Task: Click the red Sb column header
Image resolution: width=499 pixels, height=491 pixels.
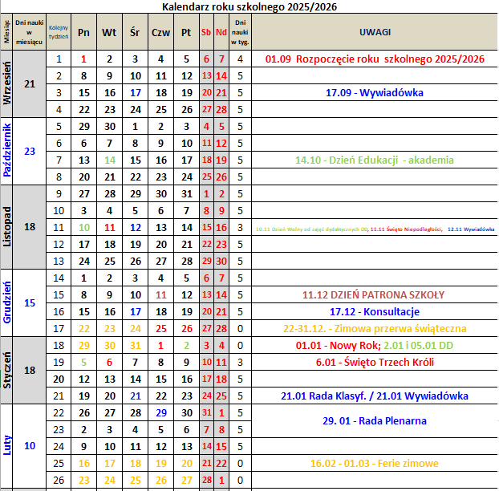Action: coord(206,32)
